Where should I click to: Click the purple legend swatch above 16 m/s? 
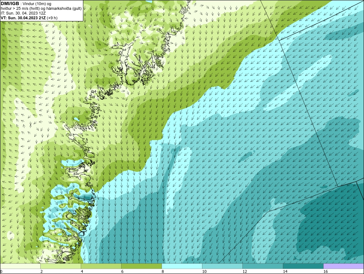[344, 266]
